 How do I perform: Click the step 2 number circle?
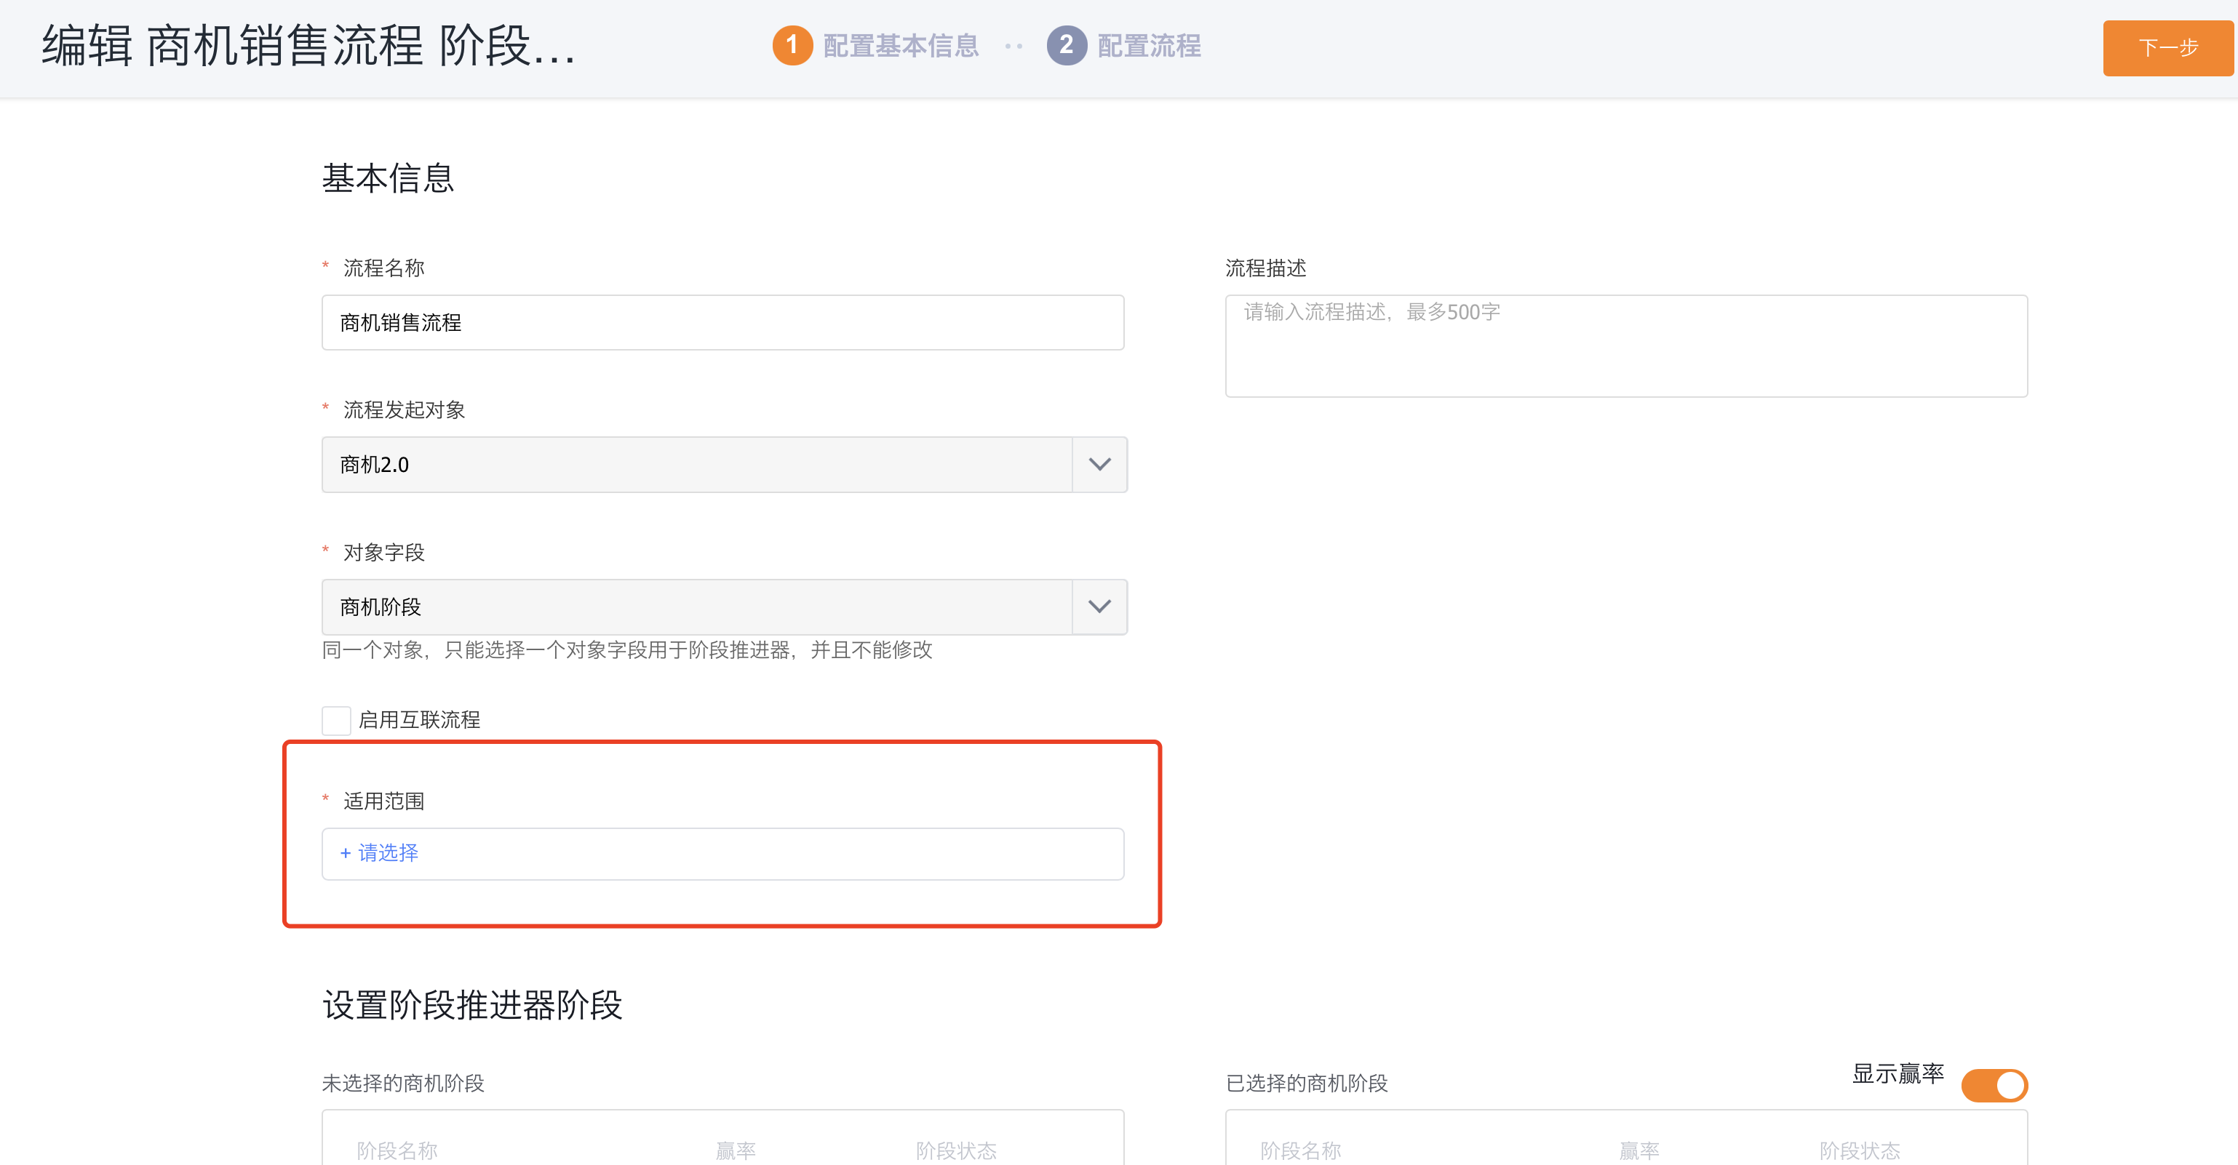pos(1067,45)
